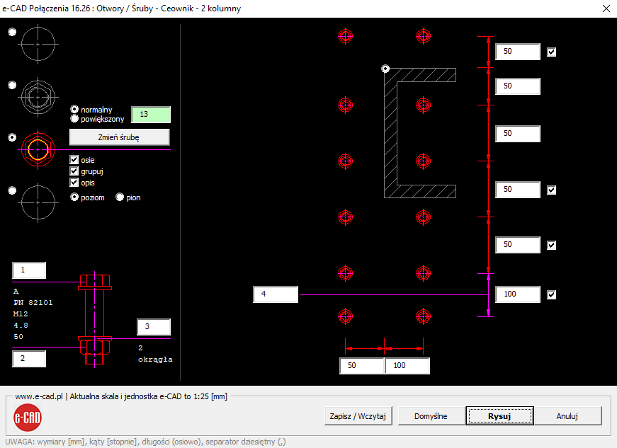This screenshot has width=617, height=448.
Task: Click the red bolt side-view drawing
Action: [95, 320]
